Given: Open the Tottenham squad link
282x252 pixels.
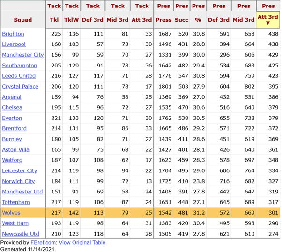Looking at the screenshot, I should coord(16,202).
